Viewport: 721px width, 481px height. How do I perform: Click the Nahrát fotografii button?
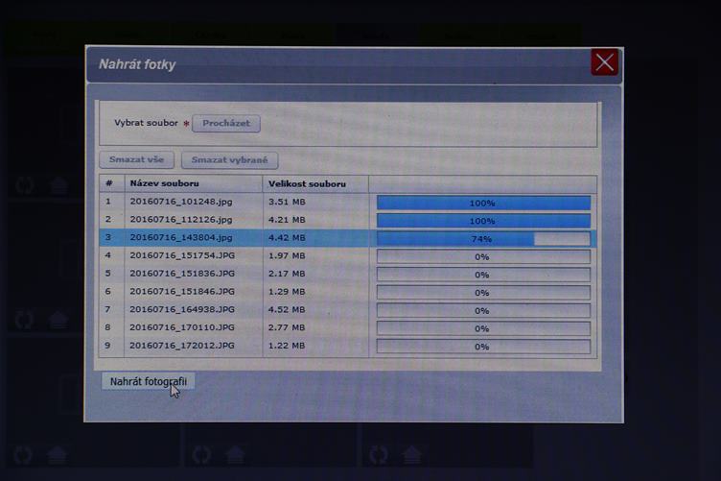coord(148,381)
